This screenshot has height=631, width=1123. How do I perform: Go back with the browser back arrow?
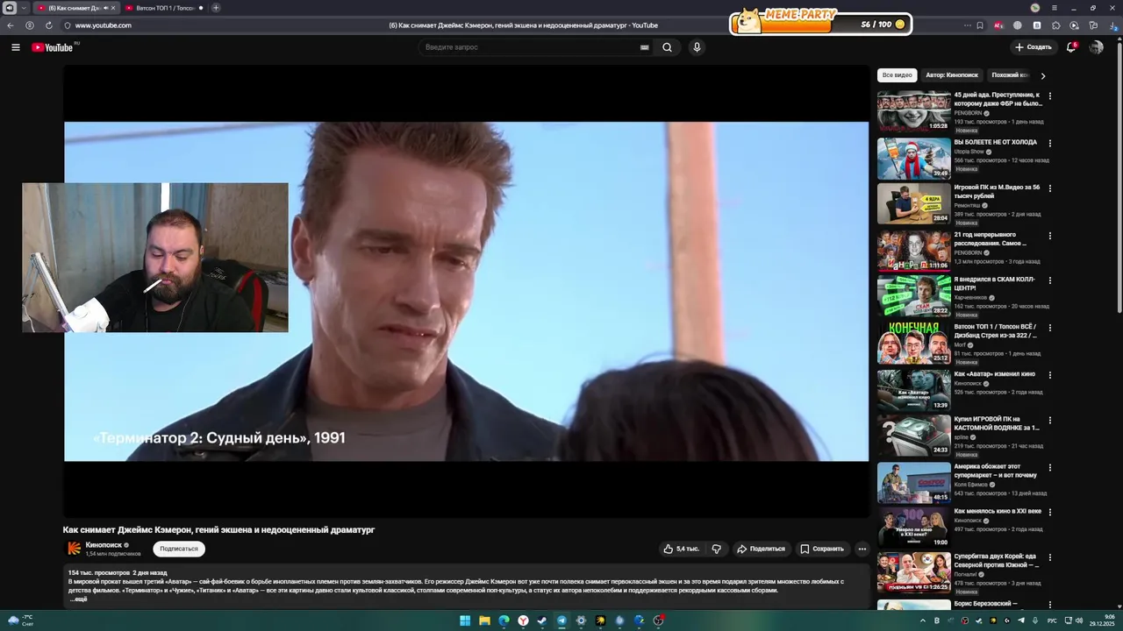click(11, 25)
